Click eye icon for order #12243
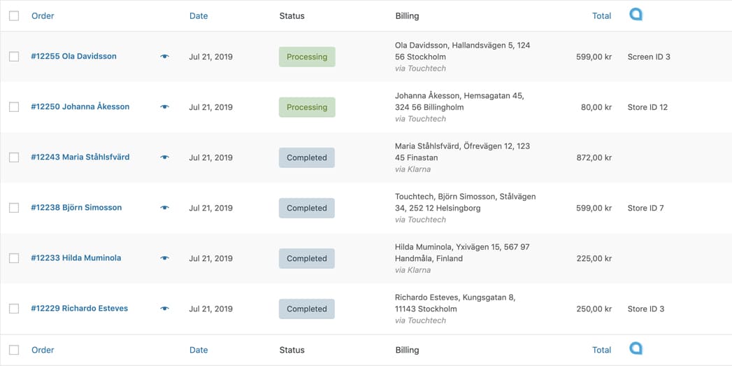Image resolution: width=732 pixels, height=366 pixels. coord(164,157)
